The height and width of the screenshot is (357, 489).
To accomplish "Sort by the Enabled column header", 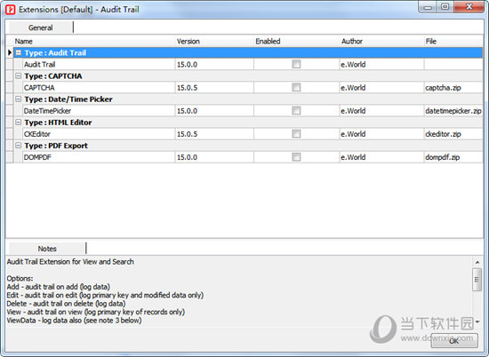I will point(297,41).
